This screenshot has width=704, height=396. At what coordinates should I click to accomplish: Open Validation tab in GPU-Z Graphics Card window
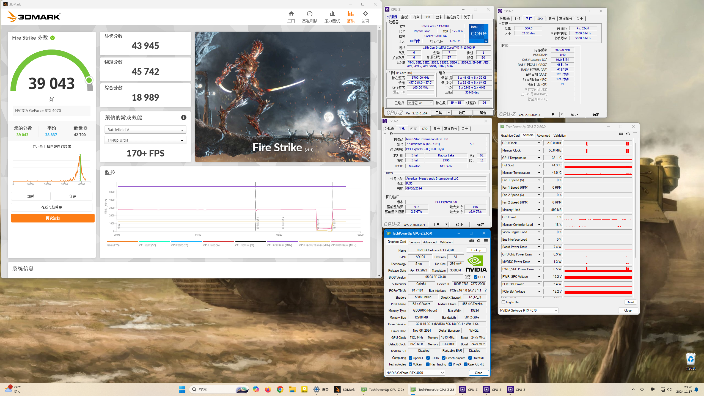click(x=446, y=242)
